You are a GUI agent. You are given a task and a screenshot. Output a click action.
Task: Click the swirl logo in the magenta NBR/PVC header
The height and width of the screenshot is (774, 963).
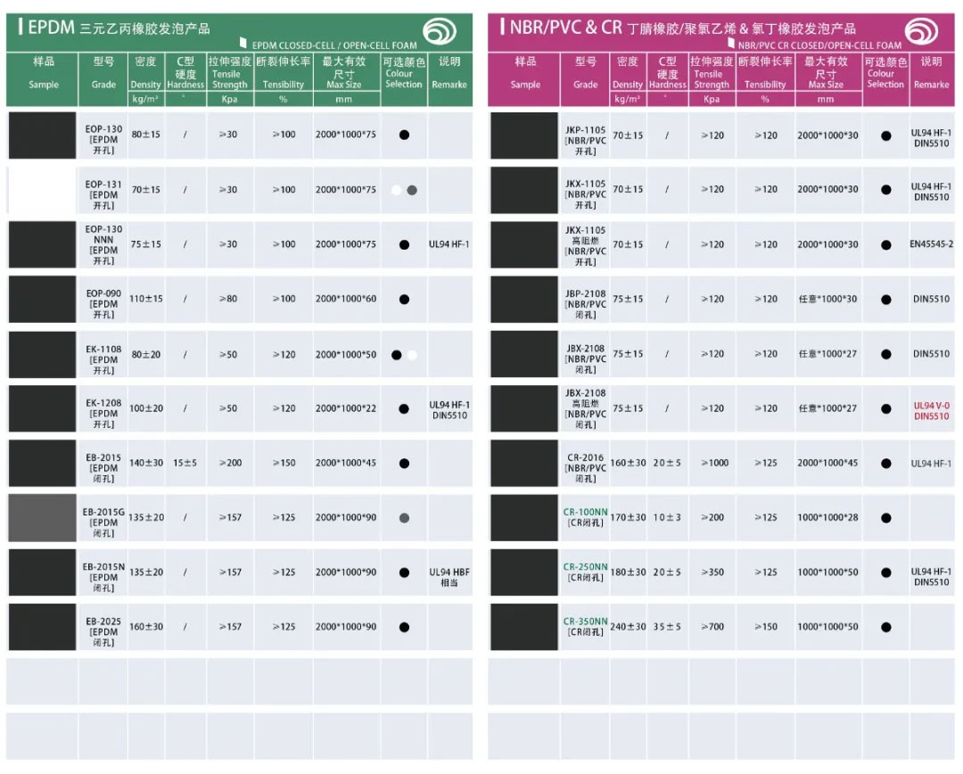pos(921,30)
